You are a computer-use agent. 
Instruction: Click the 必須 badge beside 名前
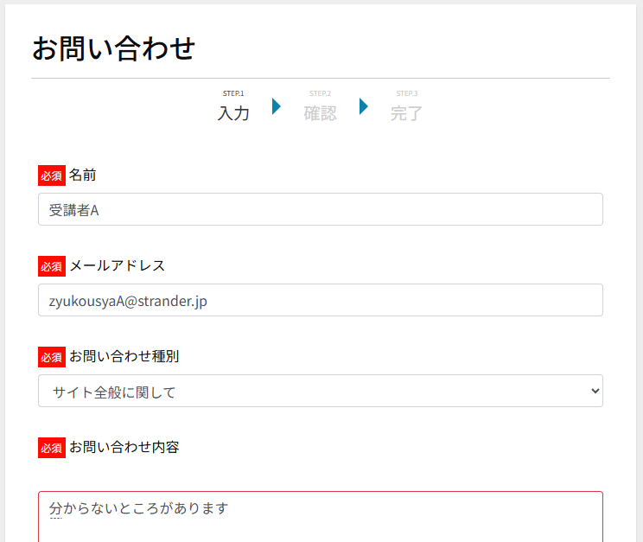(51, 175)
